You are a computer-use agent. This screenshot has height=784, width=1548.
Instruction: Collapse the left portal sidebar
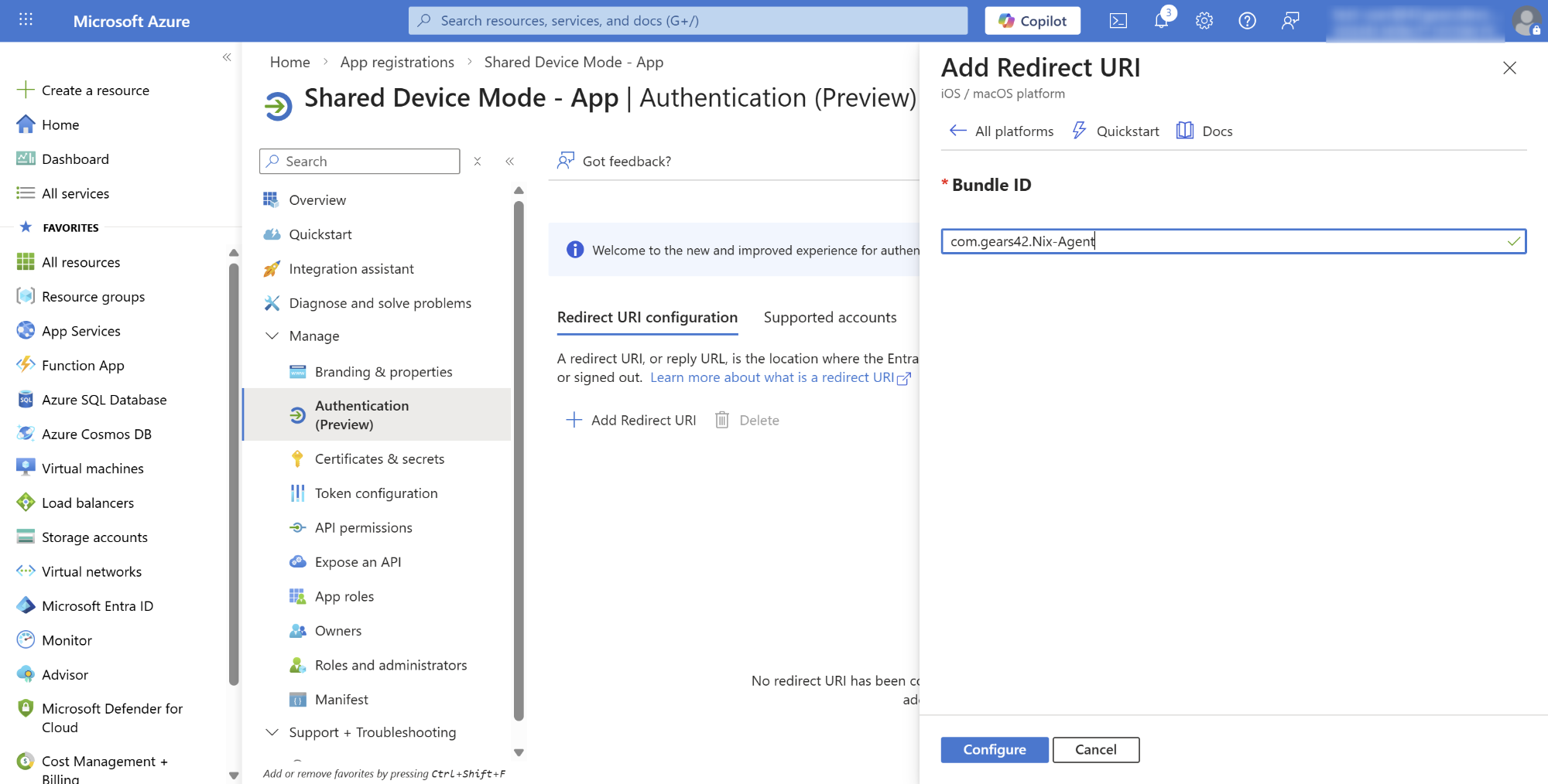pyautogui.click(x=227, y=57)
